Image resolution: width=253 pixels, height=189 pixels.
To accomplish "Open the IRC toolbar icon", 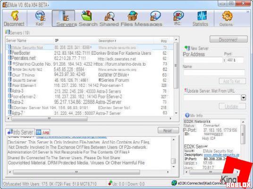I will [178, 16].
